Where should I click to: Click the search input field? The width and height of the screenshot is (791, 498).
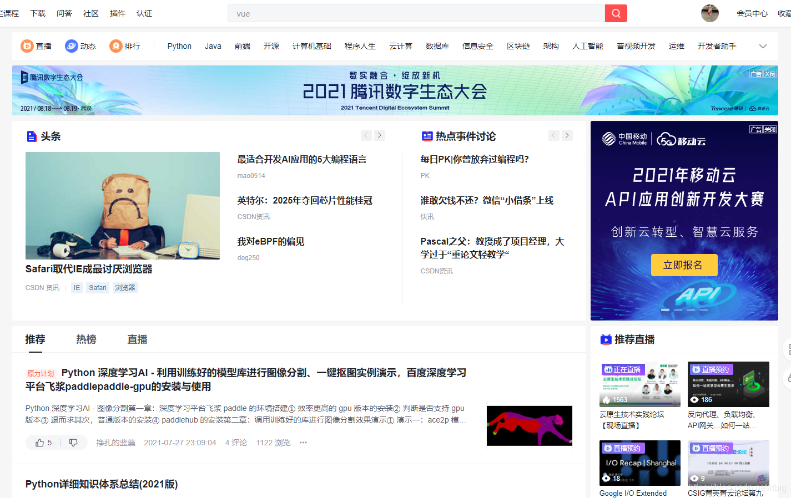[x=416, y=13]
